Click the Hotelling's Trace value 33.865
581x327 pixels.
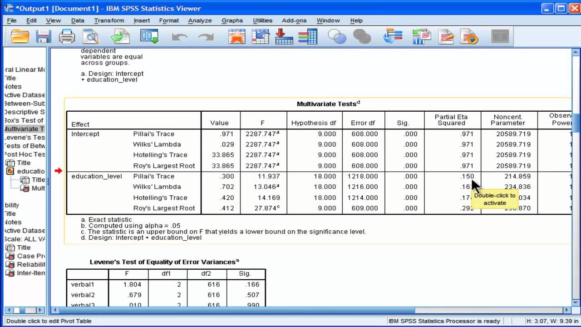(x=223, y=155)
